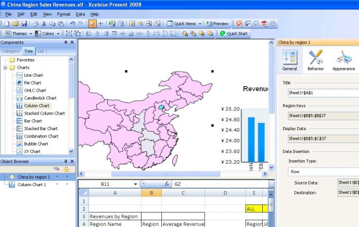This screenshot has height=227, width=359.
Task: Click the Quick Start icon
Action: coord(223,34)
